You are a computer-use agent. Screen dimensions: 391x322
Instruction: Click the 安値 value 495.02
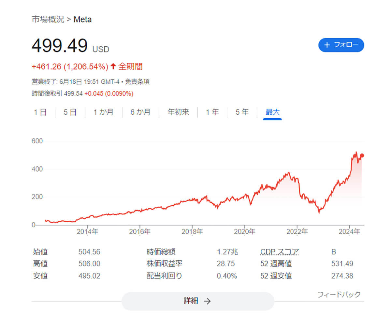89,276
